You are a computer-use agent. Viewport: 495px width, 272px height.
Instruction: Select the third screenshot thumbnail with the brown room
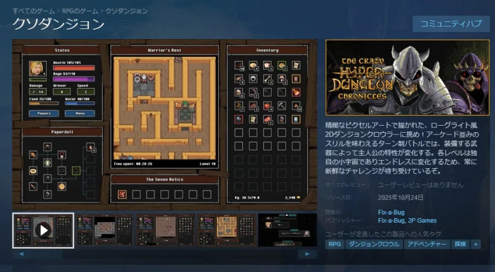pos(165,230)
